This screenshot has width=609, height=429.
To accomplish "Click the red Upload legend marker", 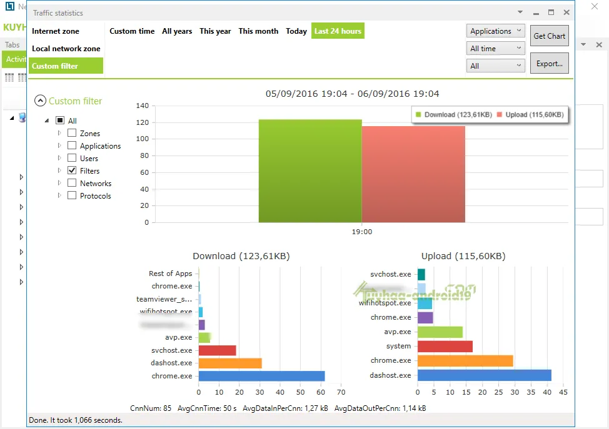I will [x=500, y=114].
